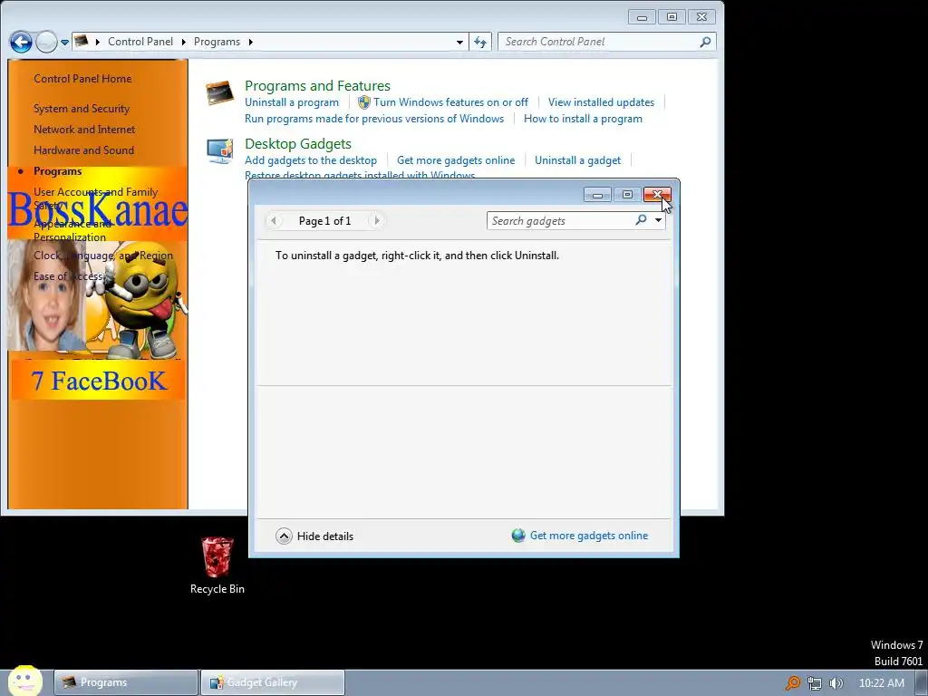Image resolution: width=928 pixels, height=696 pixels.
Task: Click Add gadgets to the desktop
Action: (x=311, y=160)
